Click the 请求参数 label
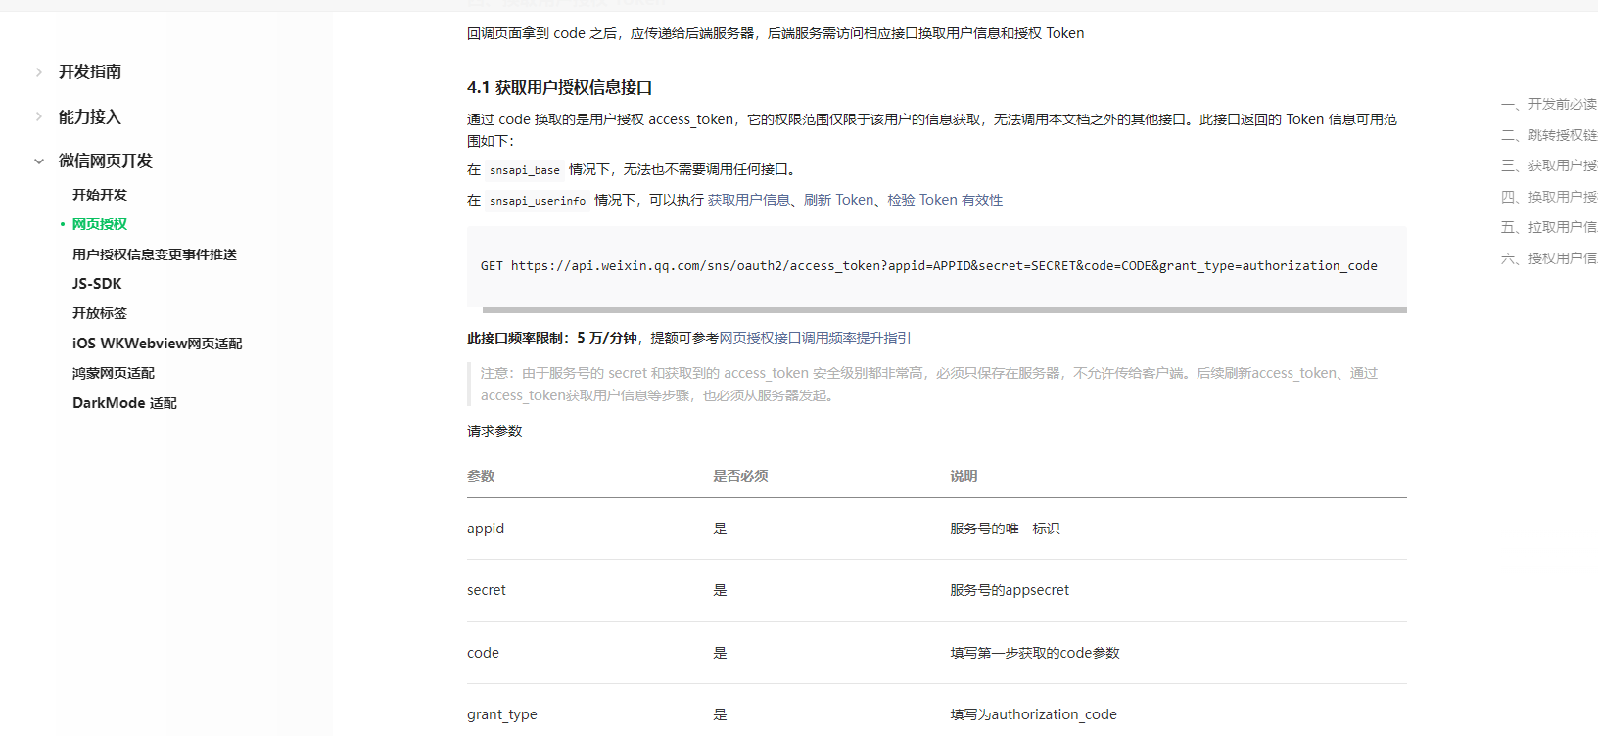The width and height of the screenshot is (1598, 736). [x=494, y=431]
